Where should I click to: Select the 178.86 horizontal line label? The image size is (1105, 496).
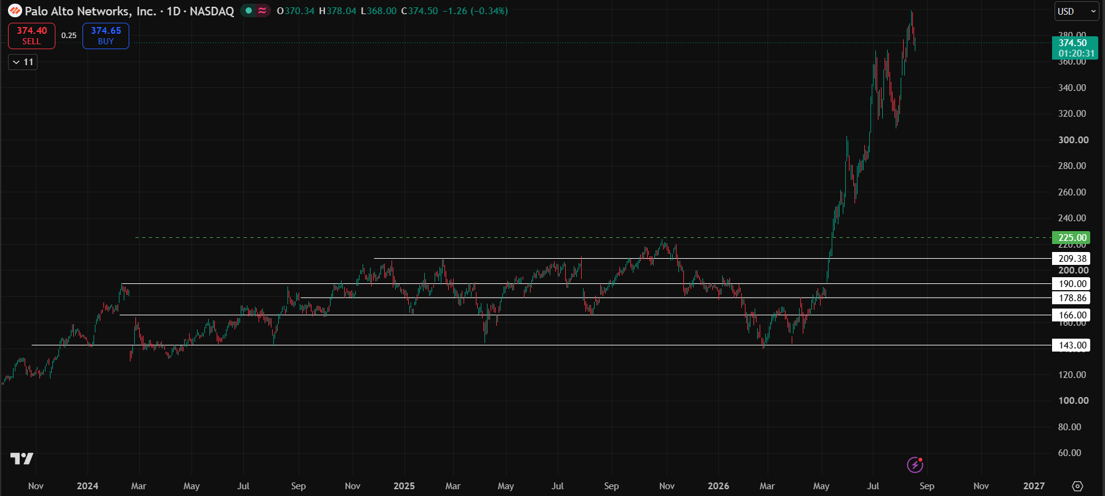click(x=1071, y=298)
